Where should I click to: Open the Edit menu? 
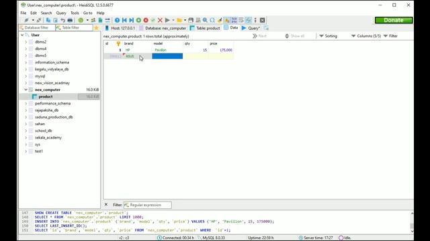[34, 13]
